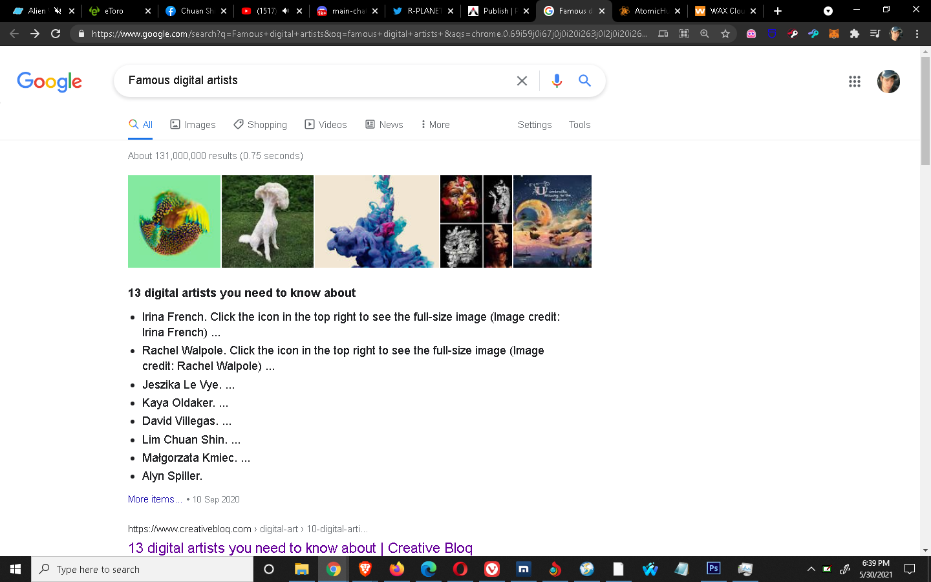Switch to Images results tab

coord(193,125)
